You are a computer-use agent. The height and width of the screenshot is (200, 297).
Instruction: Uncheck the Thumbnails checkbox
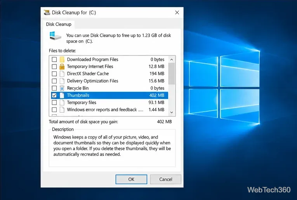click(54, 95)
